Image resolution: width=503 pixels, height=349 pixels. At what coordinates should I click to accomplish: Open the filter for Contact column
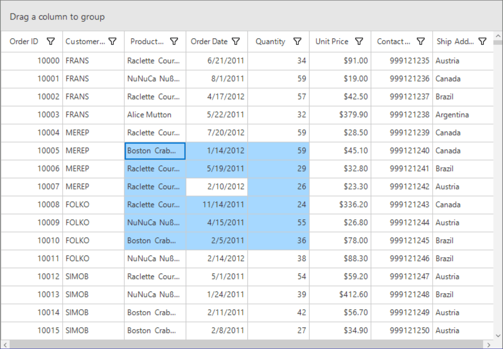(x=420, y=42)
